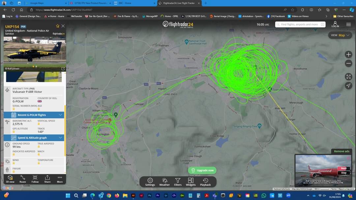The image size is (356, 200).
Task: Open the (14) Facebook bookmark
Action: tap(276, 16)
